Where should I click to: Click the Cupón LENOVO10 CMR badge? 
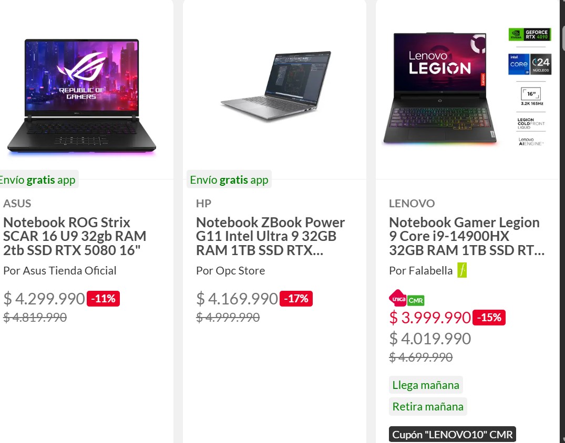(x=453, y=434)
